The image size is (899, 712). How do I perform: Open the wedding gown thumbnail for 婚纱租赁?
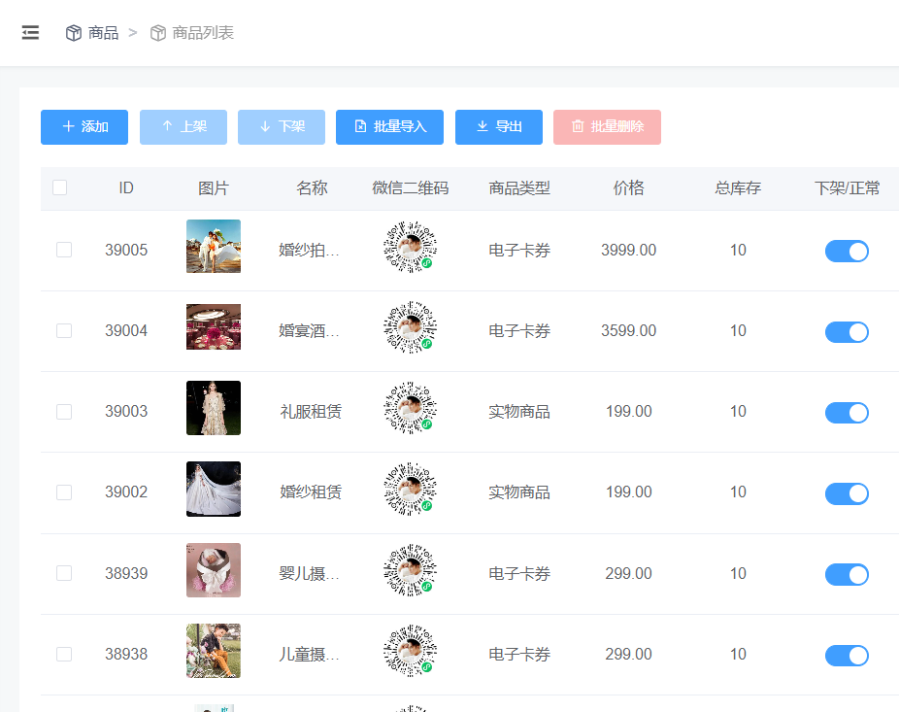pyautogui.click(x=214, y=489)
